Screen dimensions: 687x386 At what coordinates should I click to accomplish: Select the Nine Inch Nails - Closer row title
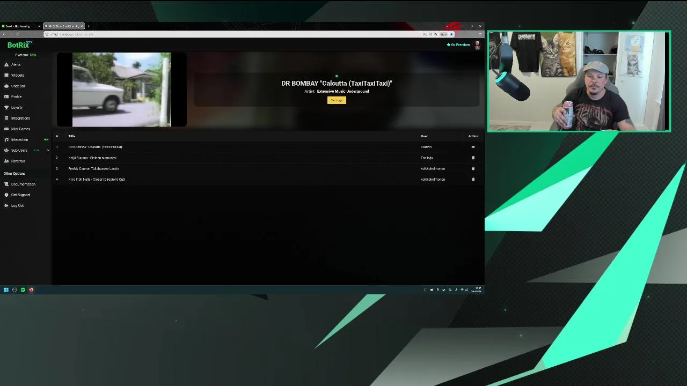[97, 179]
